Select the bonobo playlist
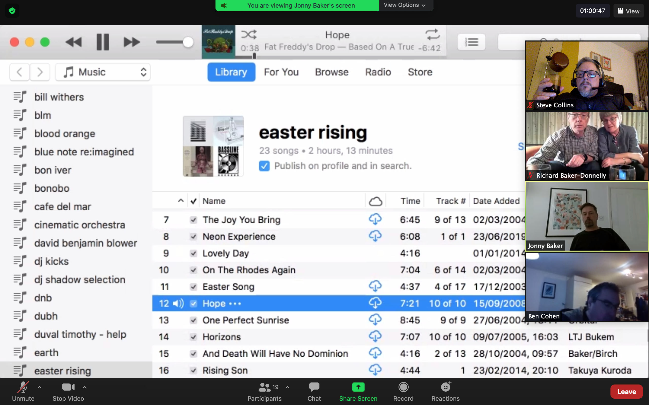 (76, 188)
